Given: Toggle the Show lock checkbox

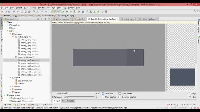Looking at the screenshot, I should click(103, 93).
